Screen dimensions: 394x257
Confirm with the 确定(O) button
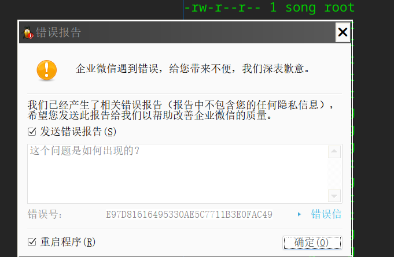[x=312, y=243]
